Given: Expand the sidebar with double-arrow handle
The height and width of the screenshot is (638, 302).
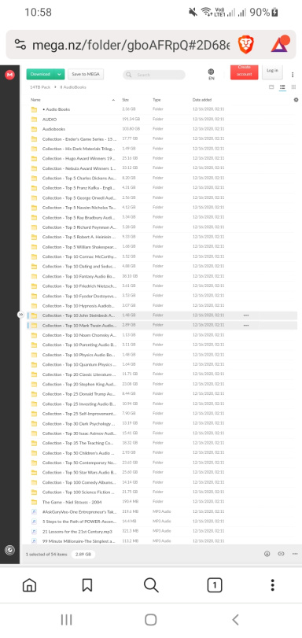Looking at the screenshot, I should [x=20, y=315].
